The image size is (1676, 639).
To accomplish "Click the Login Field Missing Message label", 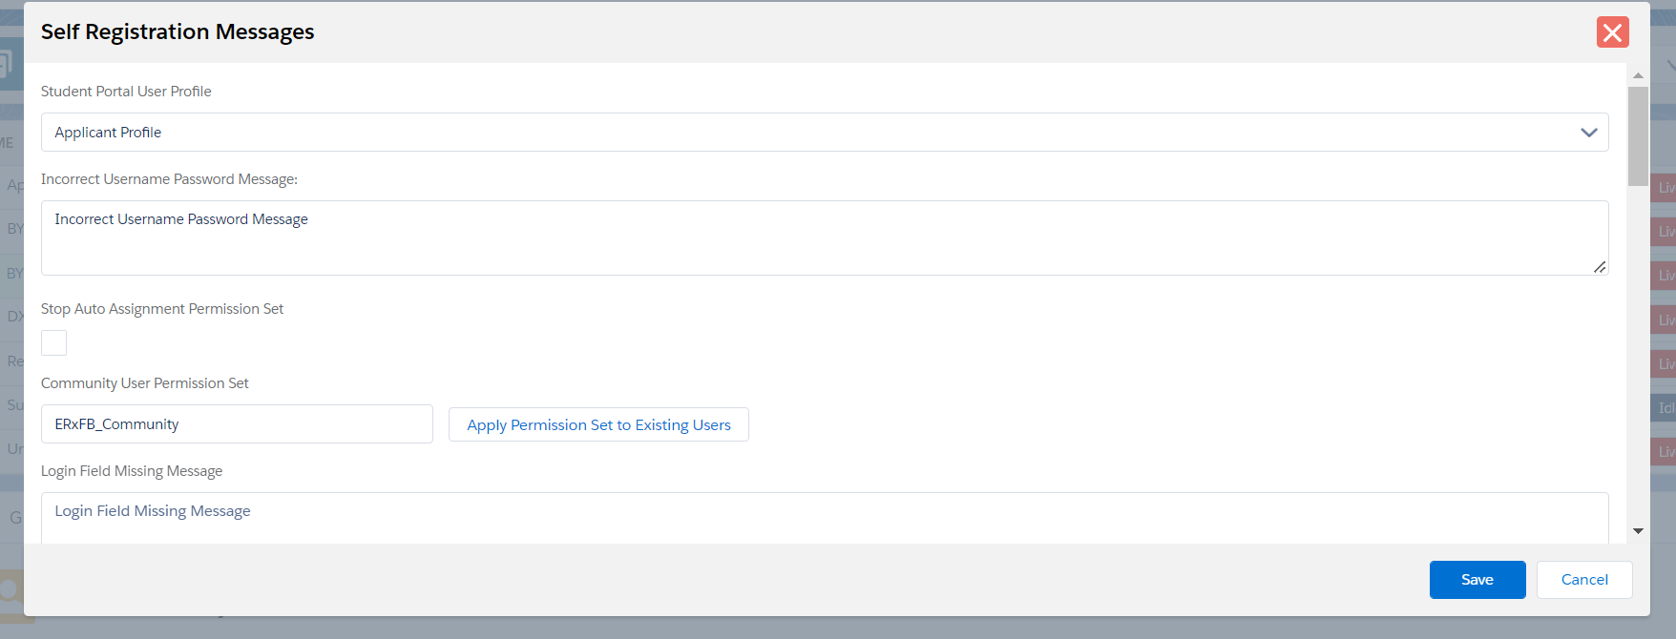I will (x=132, y=471).
